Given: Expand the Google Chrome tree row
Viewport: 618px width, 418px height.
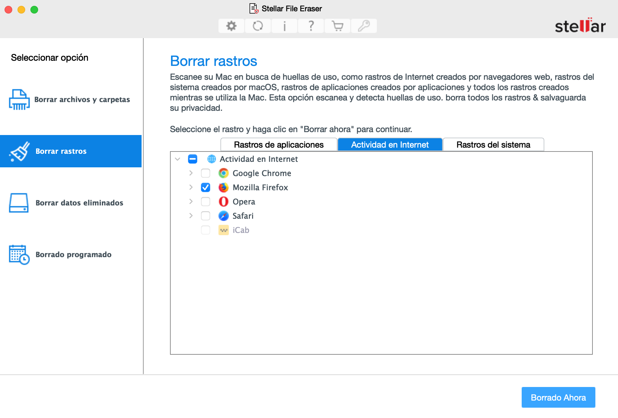Looking at the screenshot, I should [191, 173].
